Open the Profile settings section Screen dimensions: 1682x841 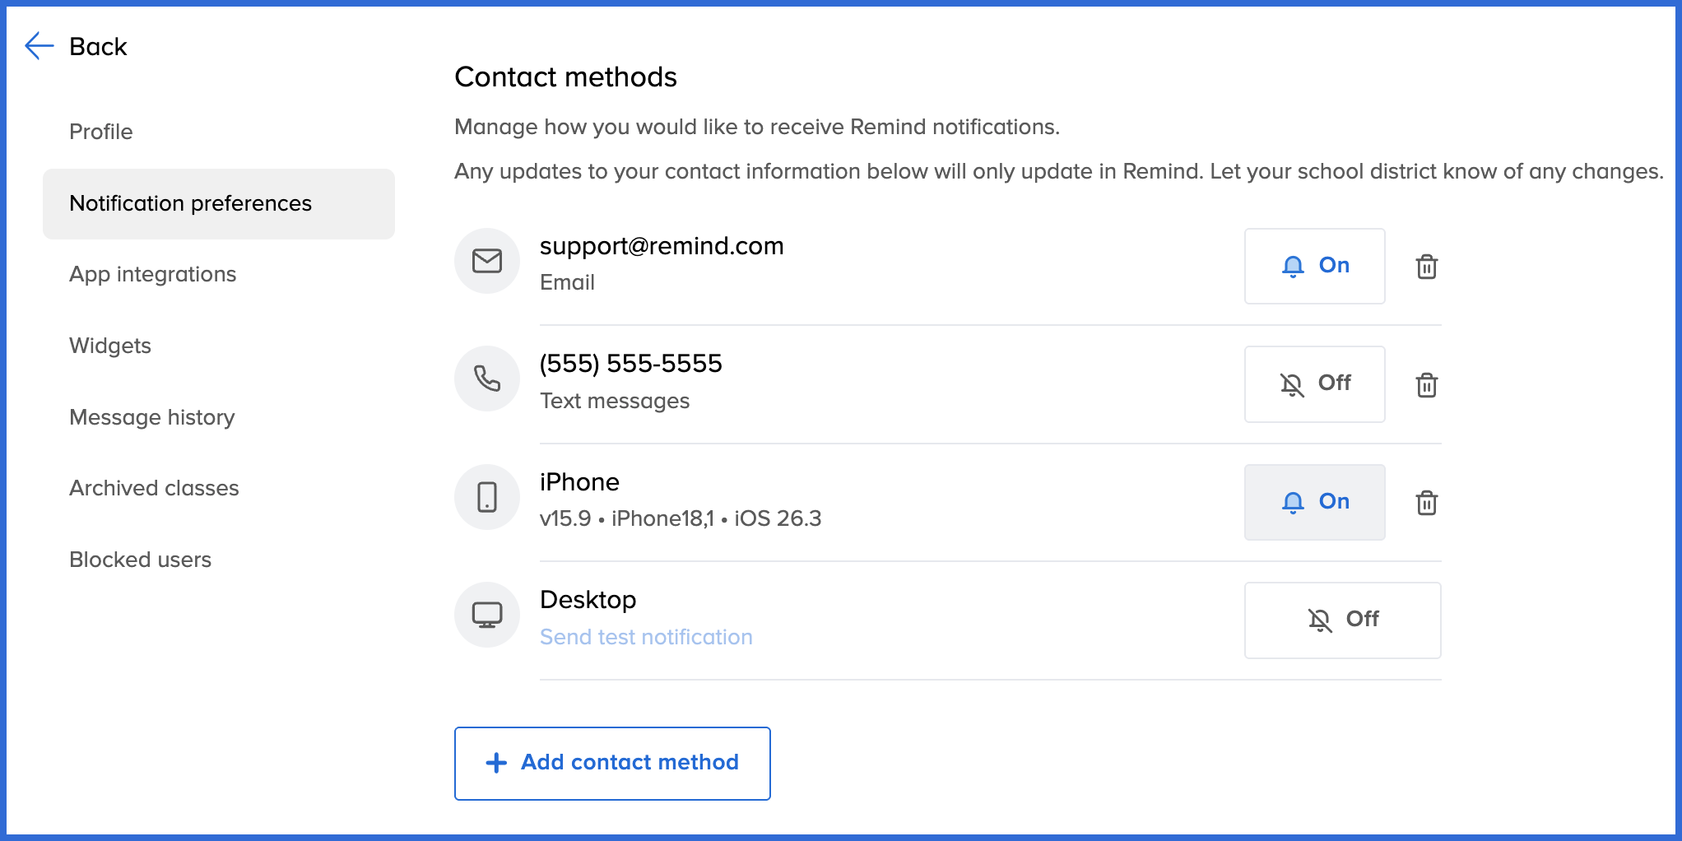pos(101,132)
